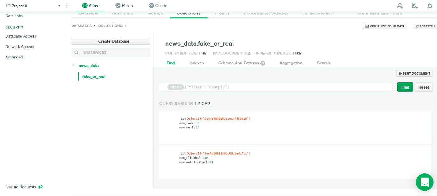Click the first document's ObjectId value
This screenshot has width=437, height=196.
pos(218,119)
